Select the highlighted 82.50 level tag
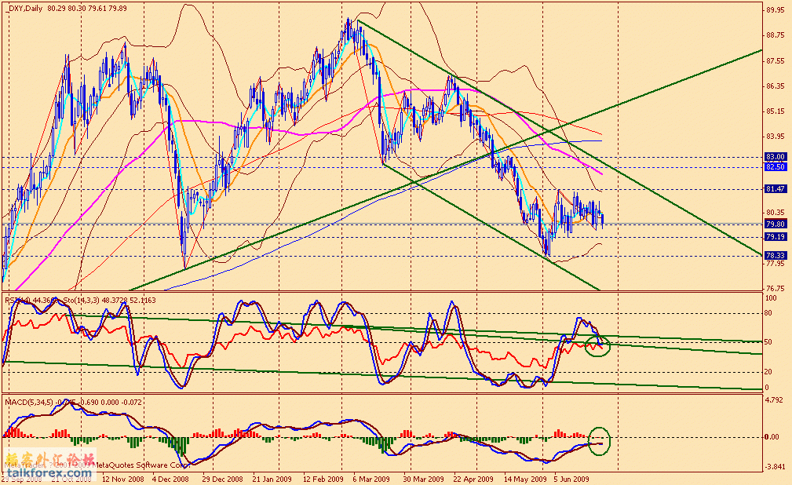 click(776, 166)
